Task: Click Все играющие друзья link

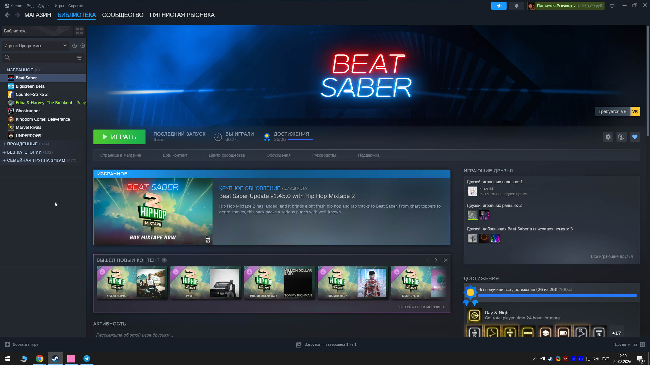Action: click(612, 256)
